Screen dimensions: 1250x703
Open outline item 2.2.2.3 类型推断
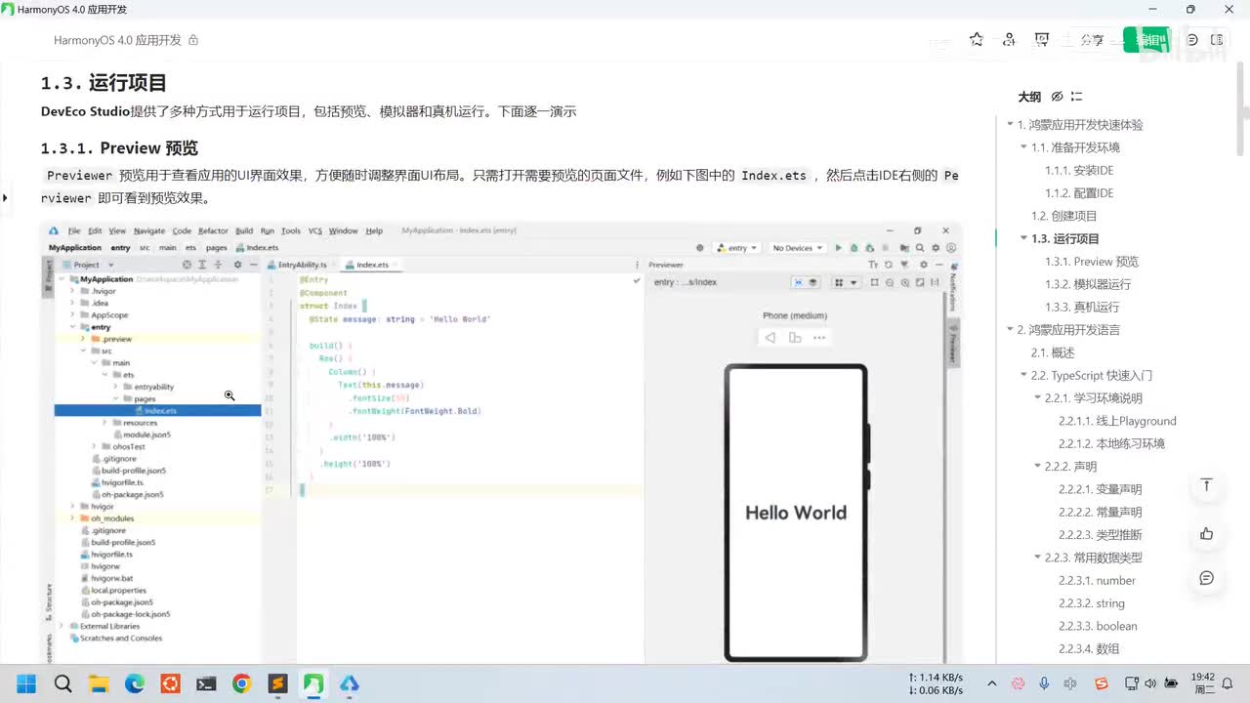tap(1101, 535)
